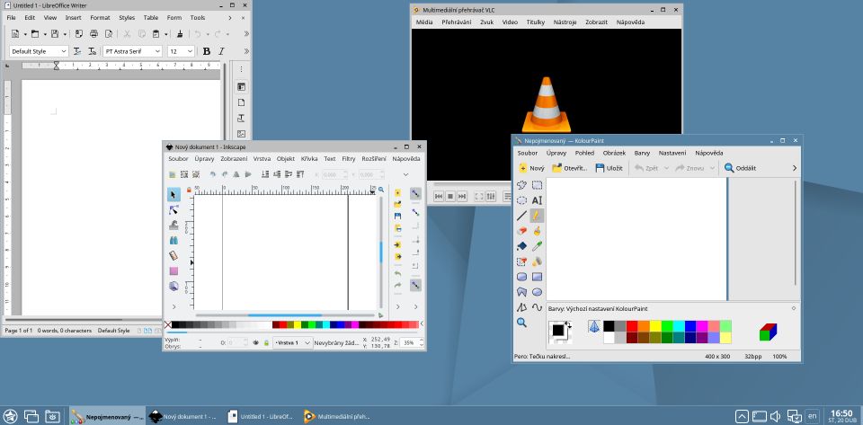Screen dimensions: 863x425
Task: Open the Nástroje menu in VLC
Action: (x=565, y=22)
